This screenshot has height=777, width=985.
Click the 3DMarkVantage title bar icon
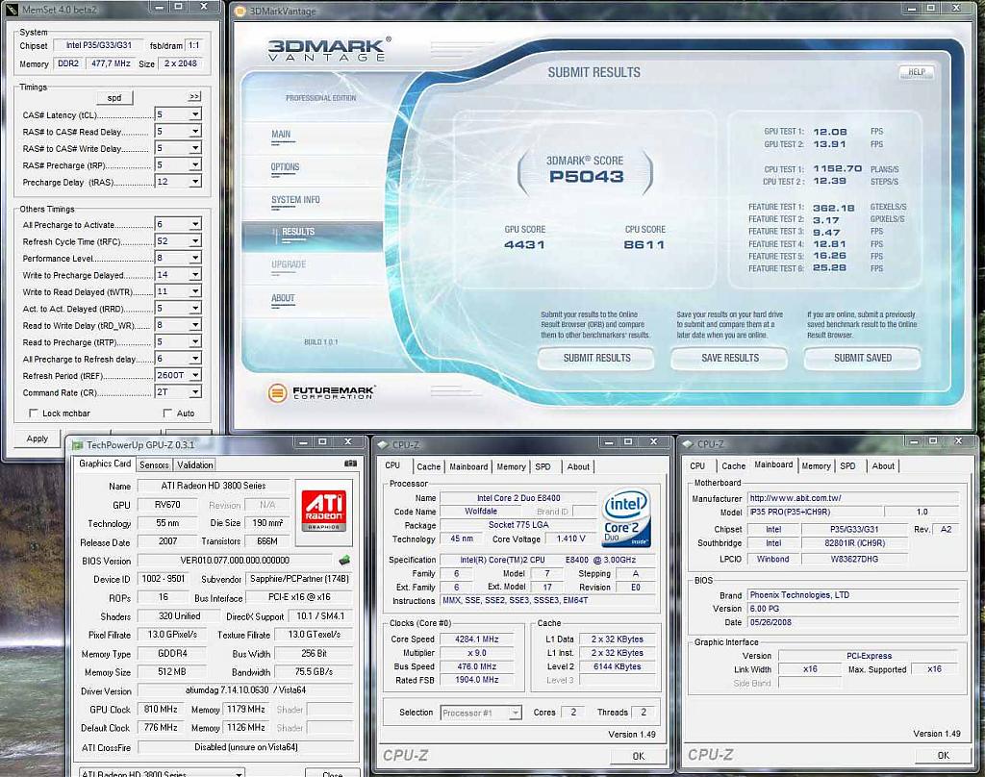tap(240, 12)
